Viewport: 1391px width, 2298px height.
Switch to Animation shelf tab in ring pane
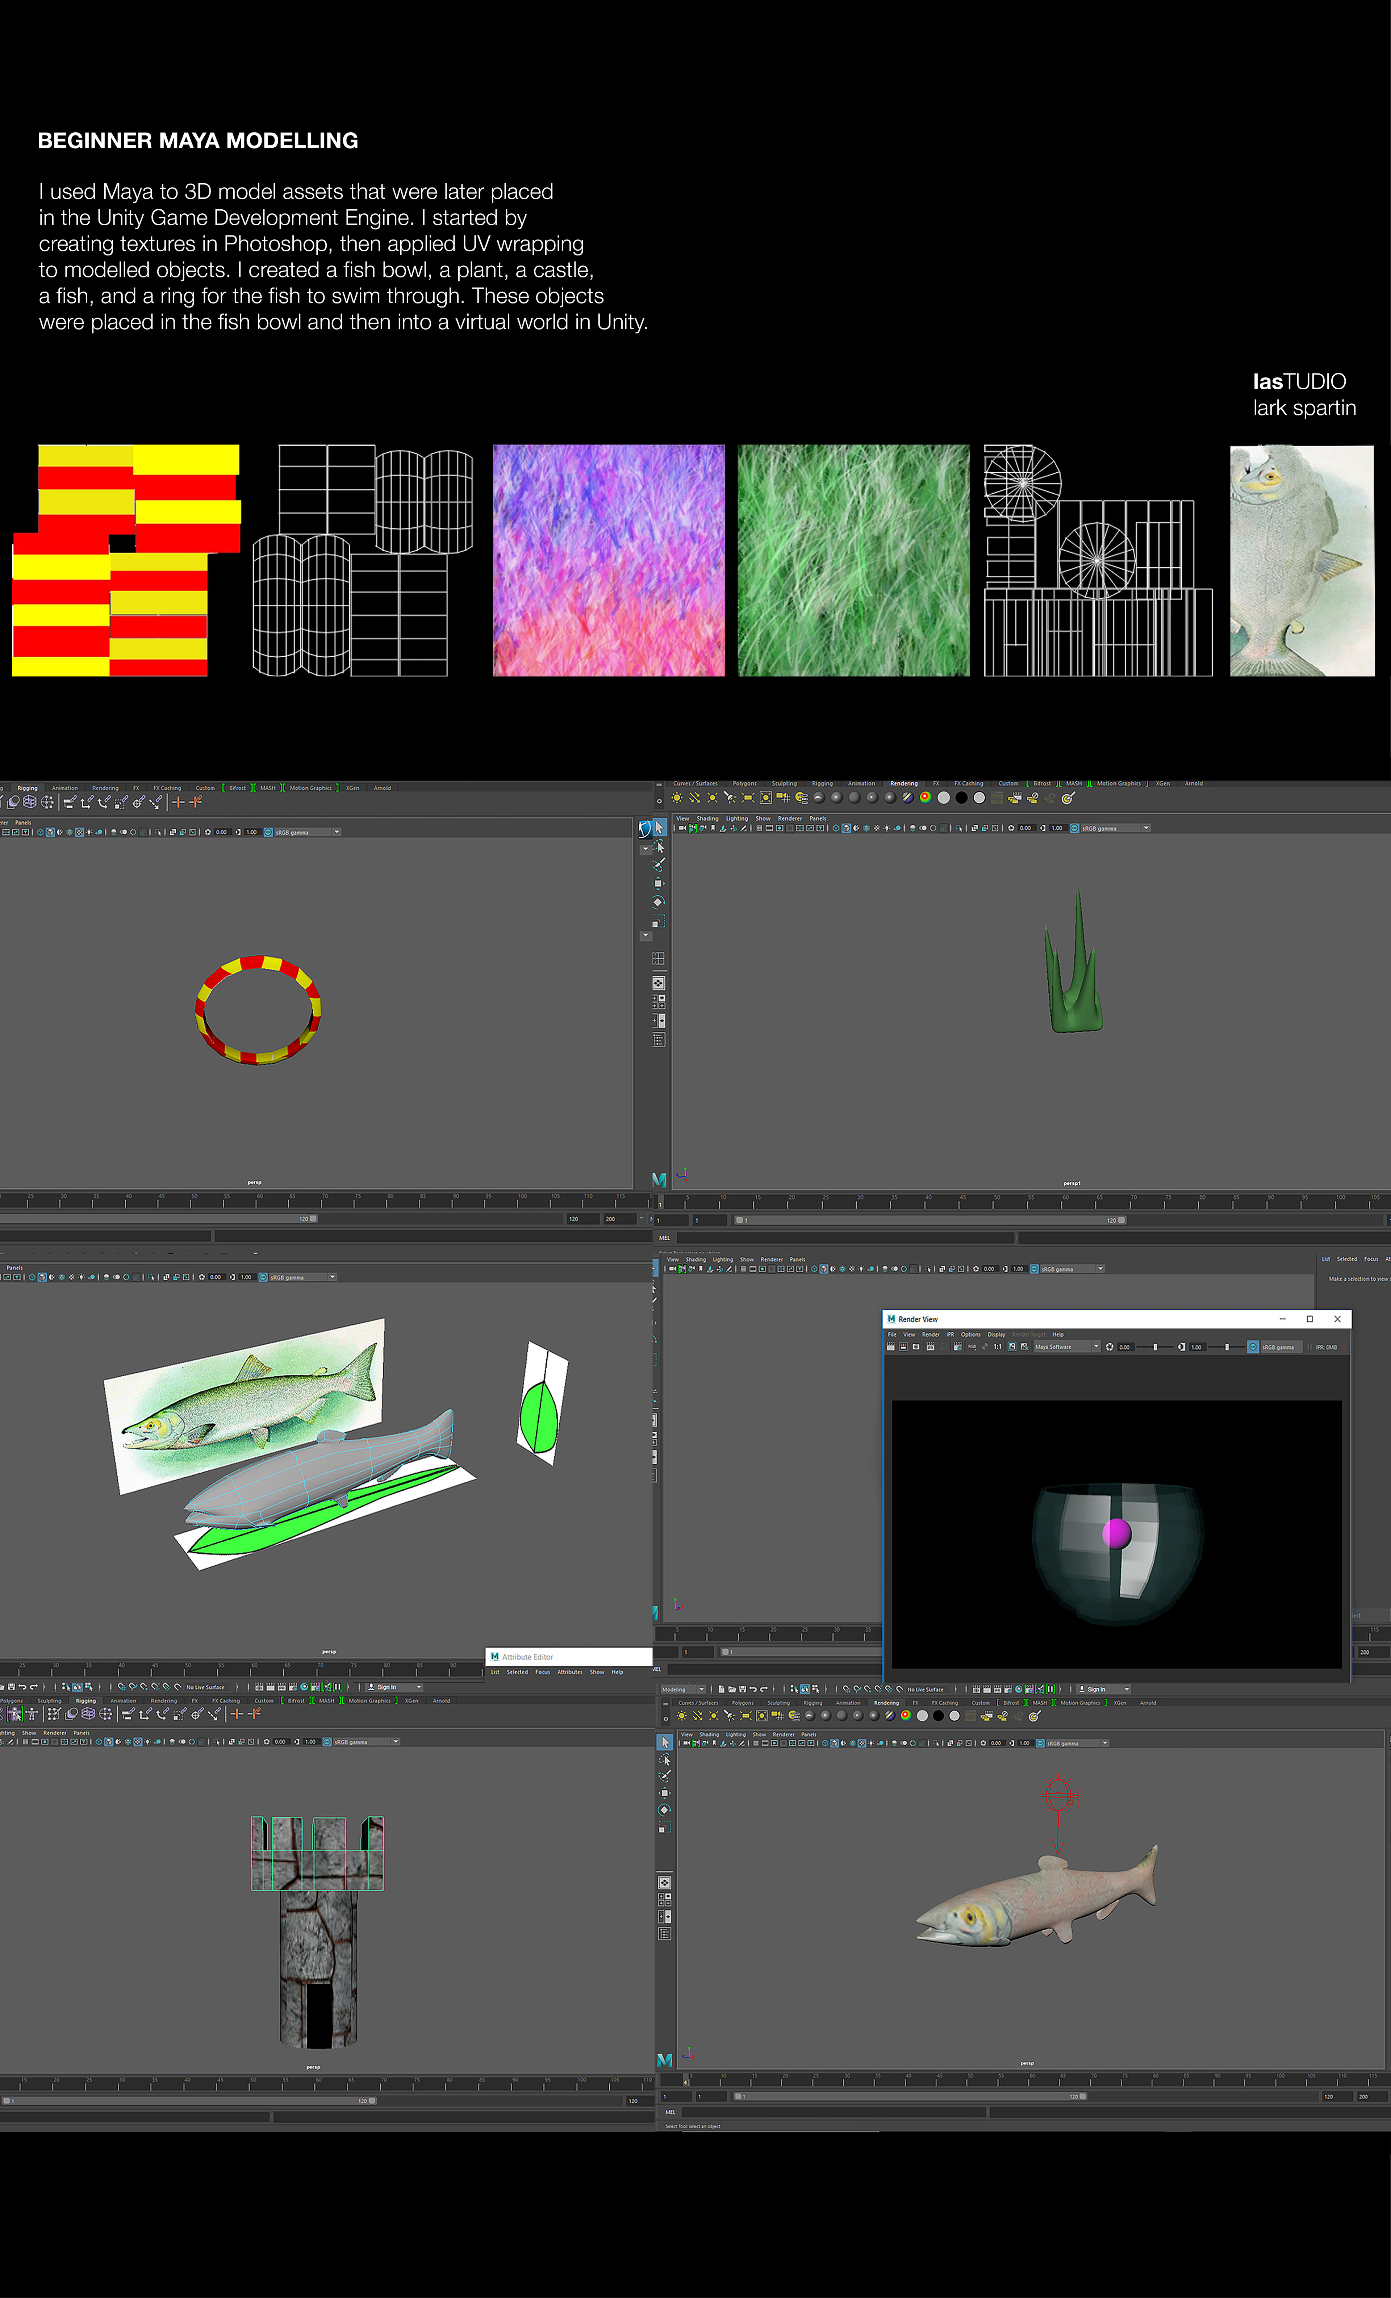pos(64,788)
